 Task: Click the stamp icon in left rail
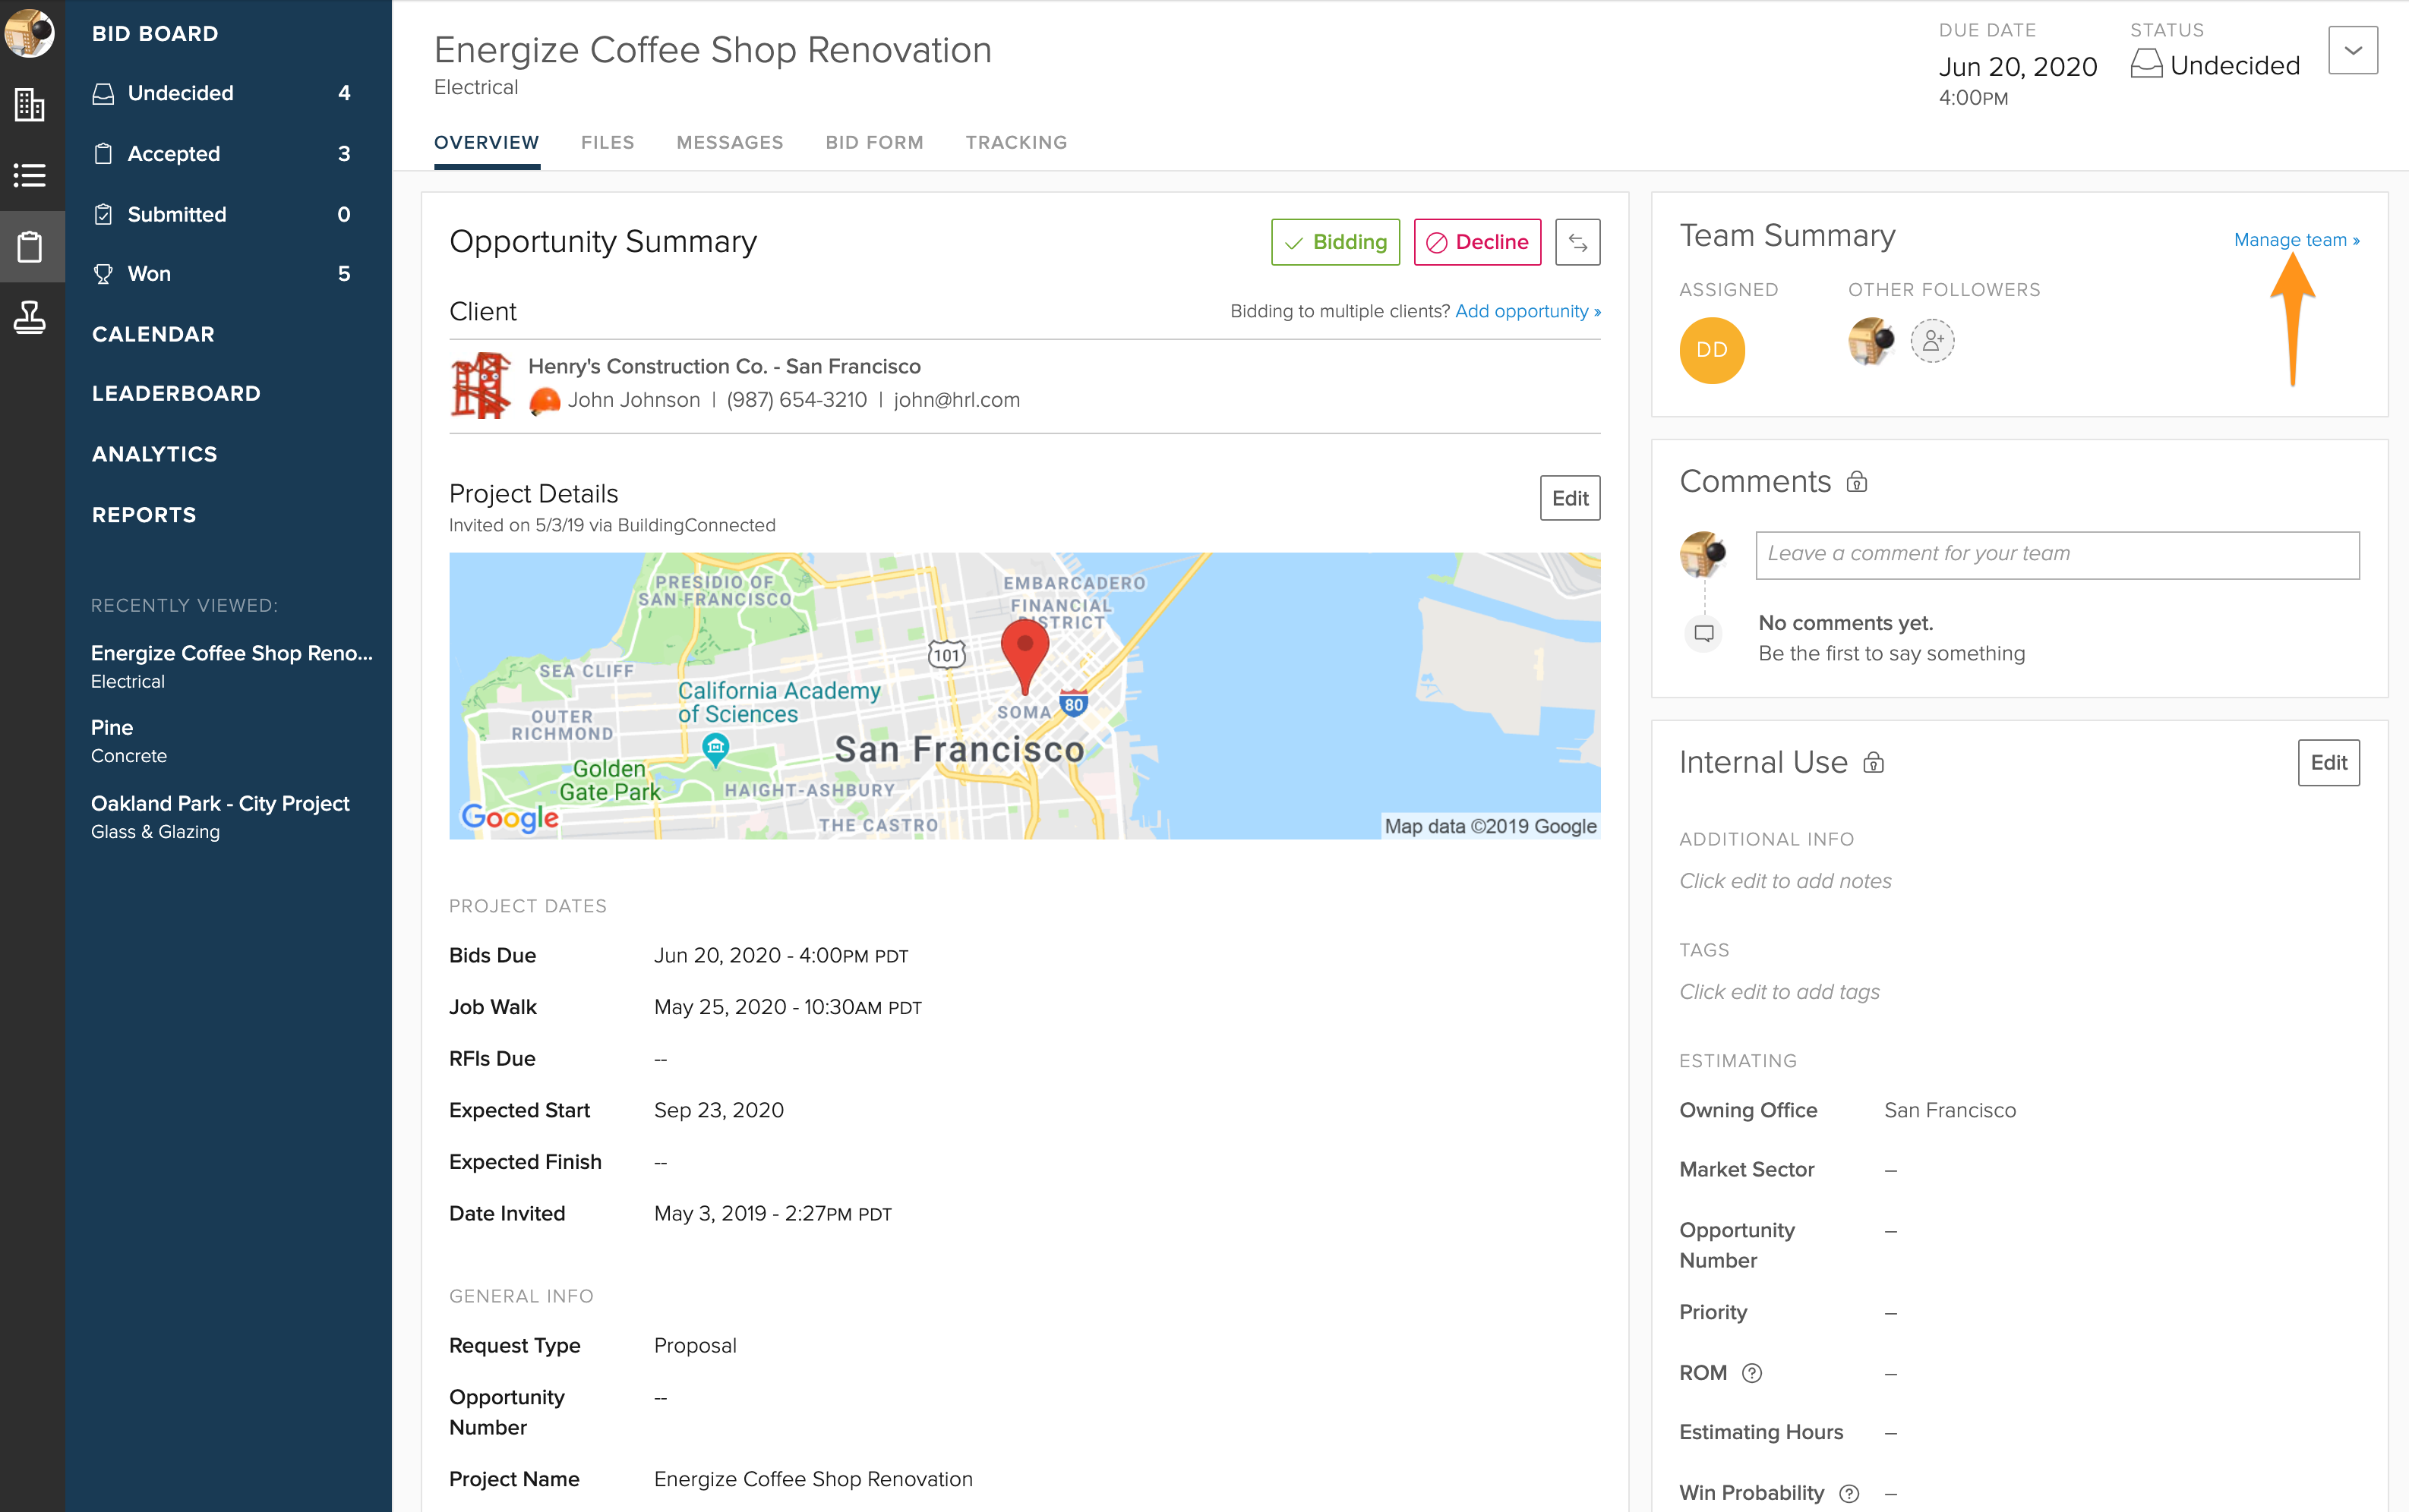[30, 318]
